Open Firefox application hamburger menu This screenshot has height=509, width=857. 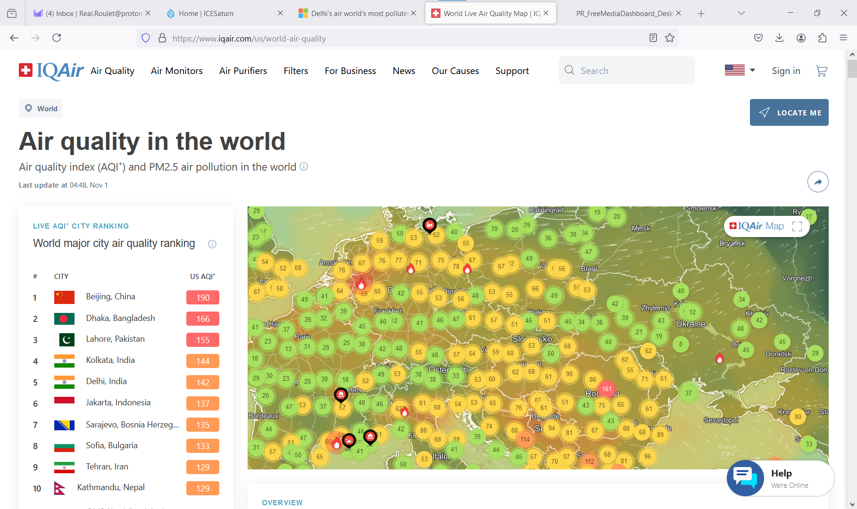click(x=843, y=38)
